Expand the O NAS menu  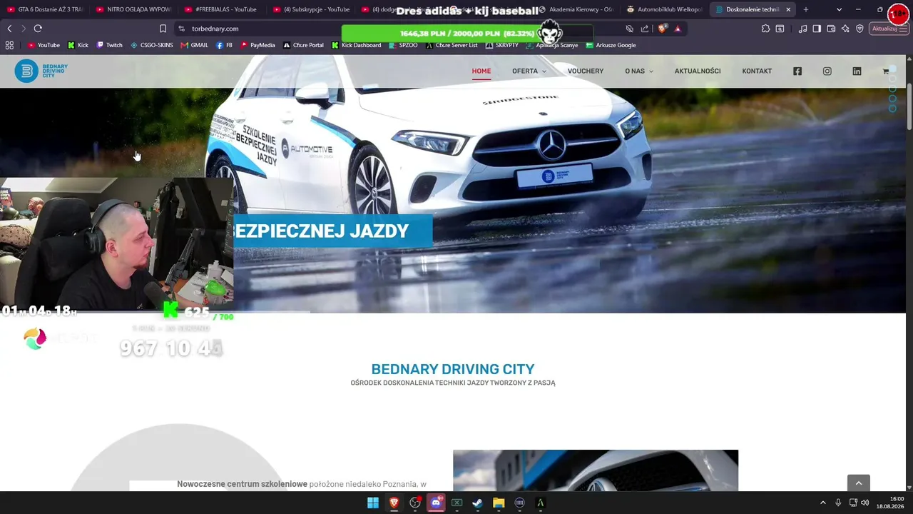coord(639,71)
